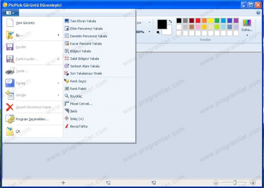Click the İmleç crosshair icon
The height and width of the screenshot is (188, 264).
[67, 118]
